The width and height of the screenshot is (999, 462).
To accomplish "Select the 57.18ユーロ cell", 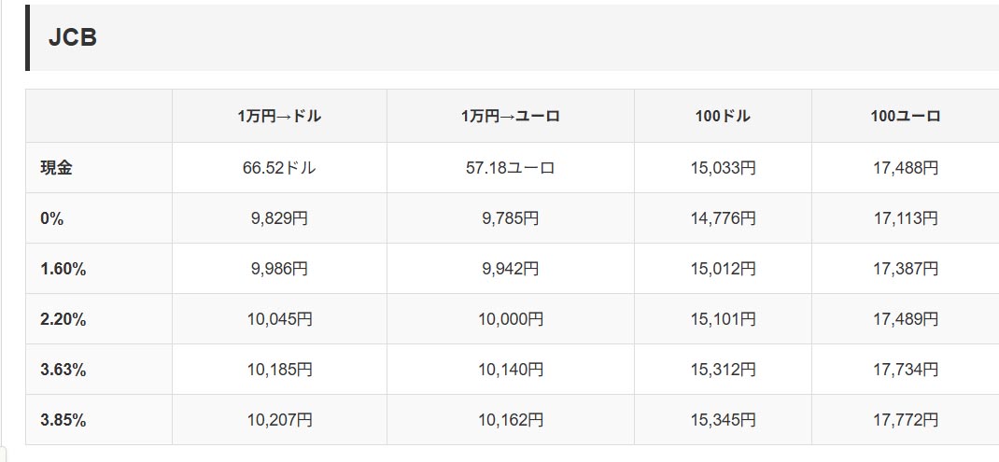I will (510, 168).
